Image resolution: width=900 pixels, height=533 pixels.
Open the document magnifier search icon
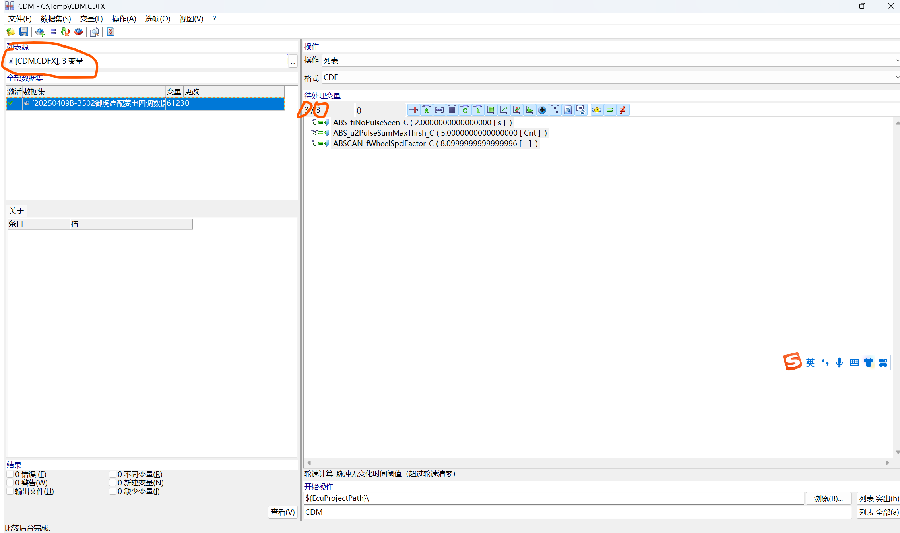tap(95, 32)
